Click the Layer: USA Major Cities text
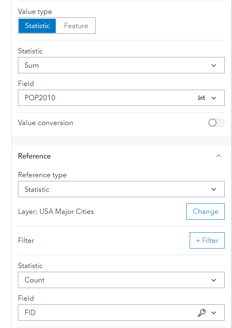This screenshot has width=232, height=328. (56, 211)
